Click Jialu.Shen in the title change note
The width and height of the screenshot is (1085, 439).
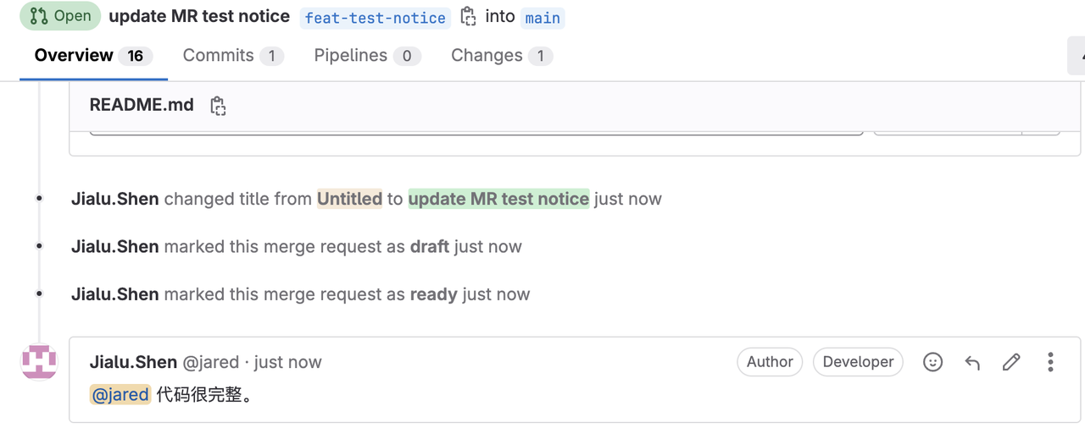coord(114,200)
